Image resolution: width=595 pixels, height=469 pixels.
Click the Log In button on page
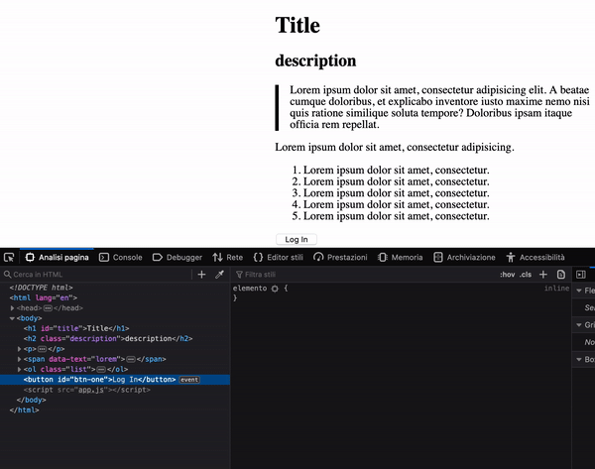point(297,239)
